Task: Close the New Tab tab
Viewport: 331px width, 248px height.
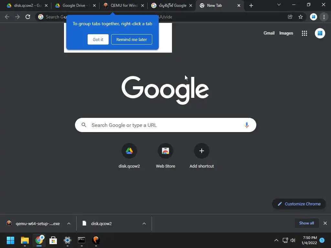Action: click(239, 6)
